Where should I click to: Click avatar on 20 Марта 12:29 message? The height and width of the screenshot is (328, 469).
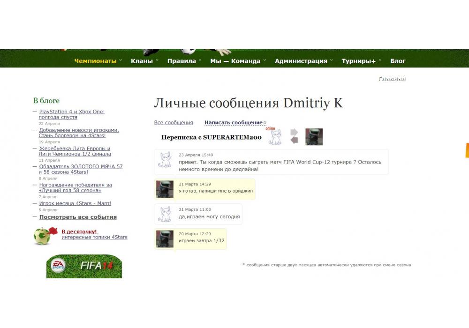point(165,239)
